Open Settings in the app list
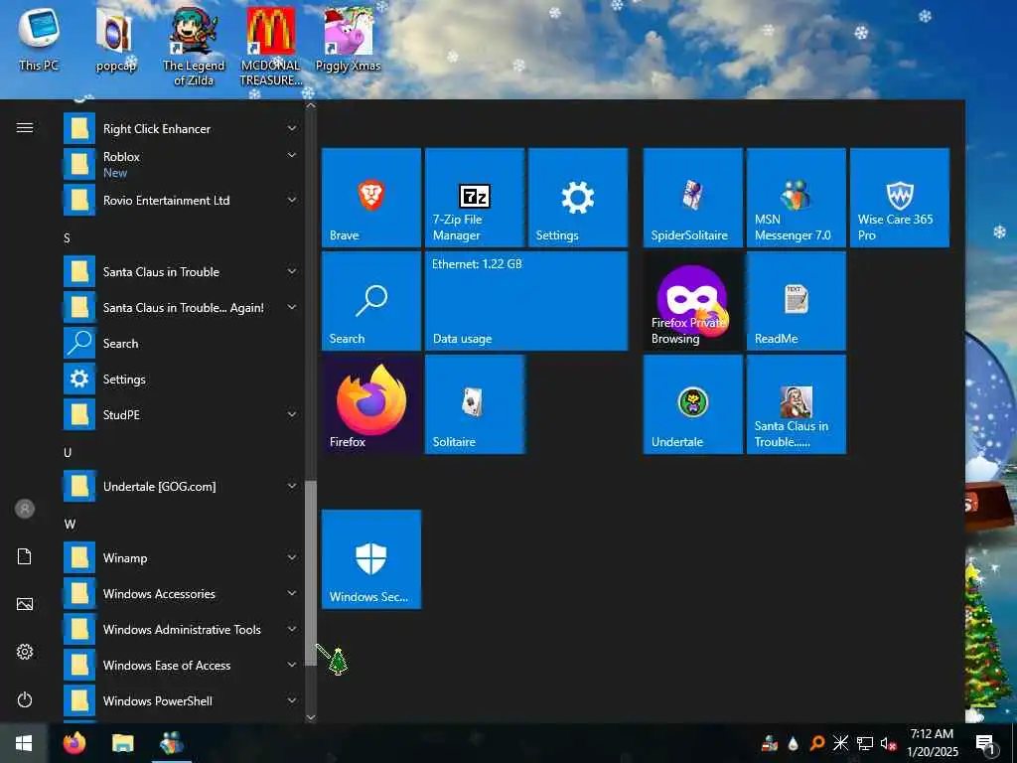 pos(182,379)
